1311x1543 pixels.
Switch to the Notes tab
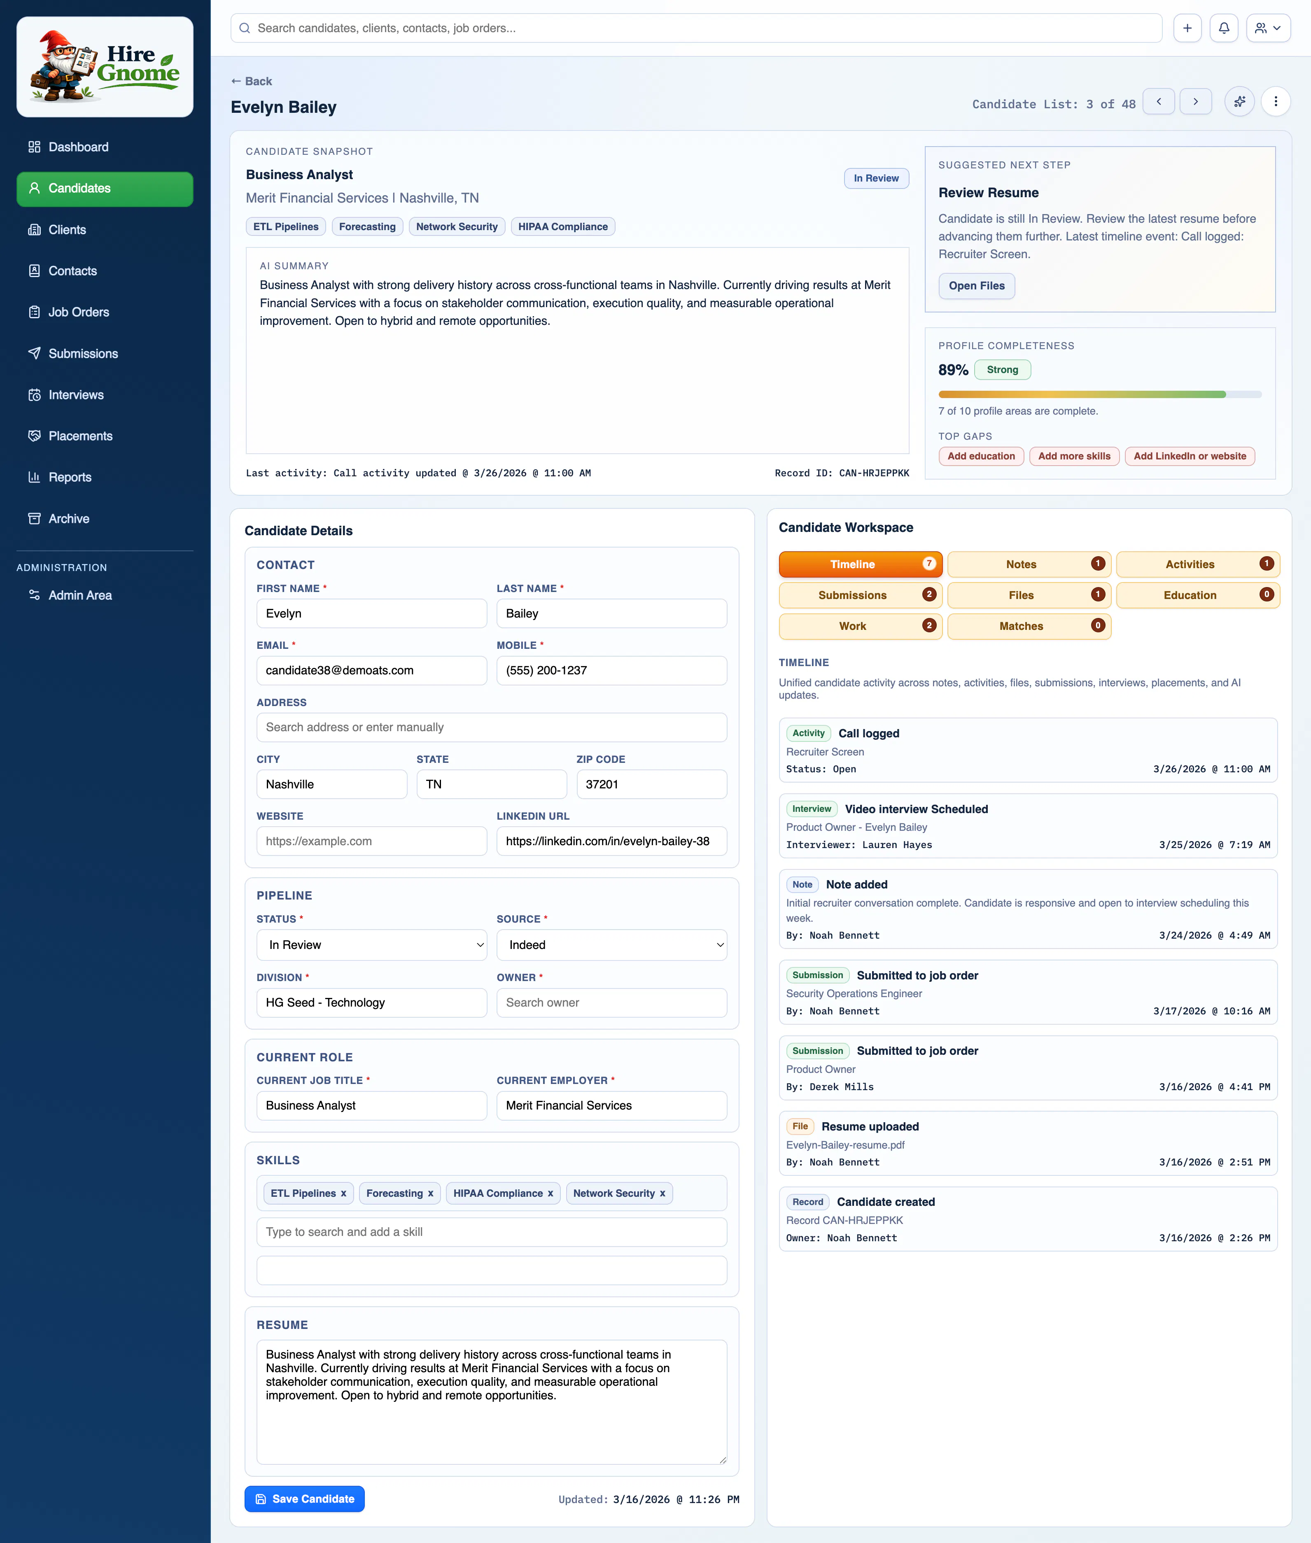pyautogui.click(x=1029, y=564)
